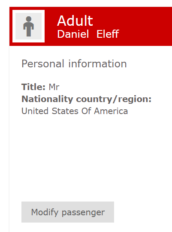This screenshot has height=232, width=172.
Task: Click the word Of in nationality value
Action: point(86,111)
